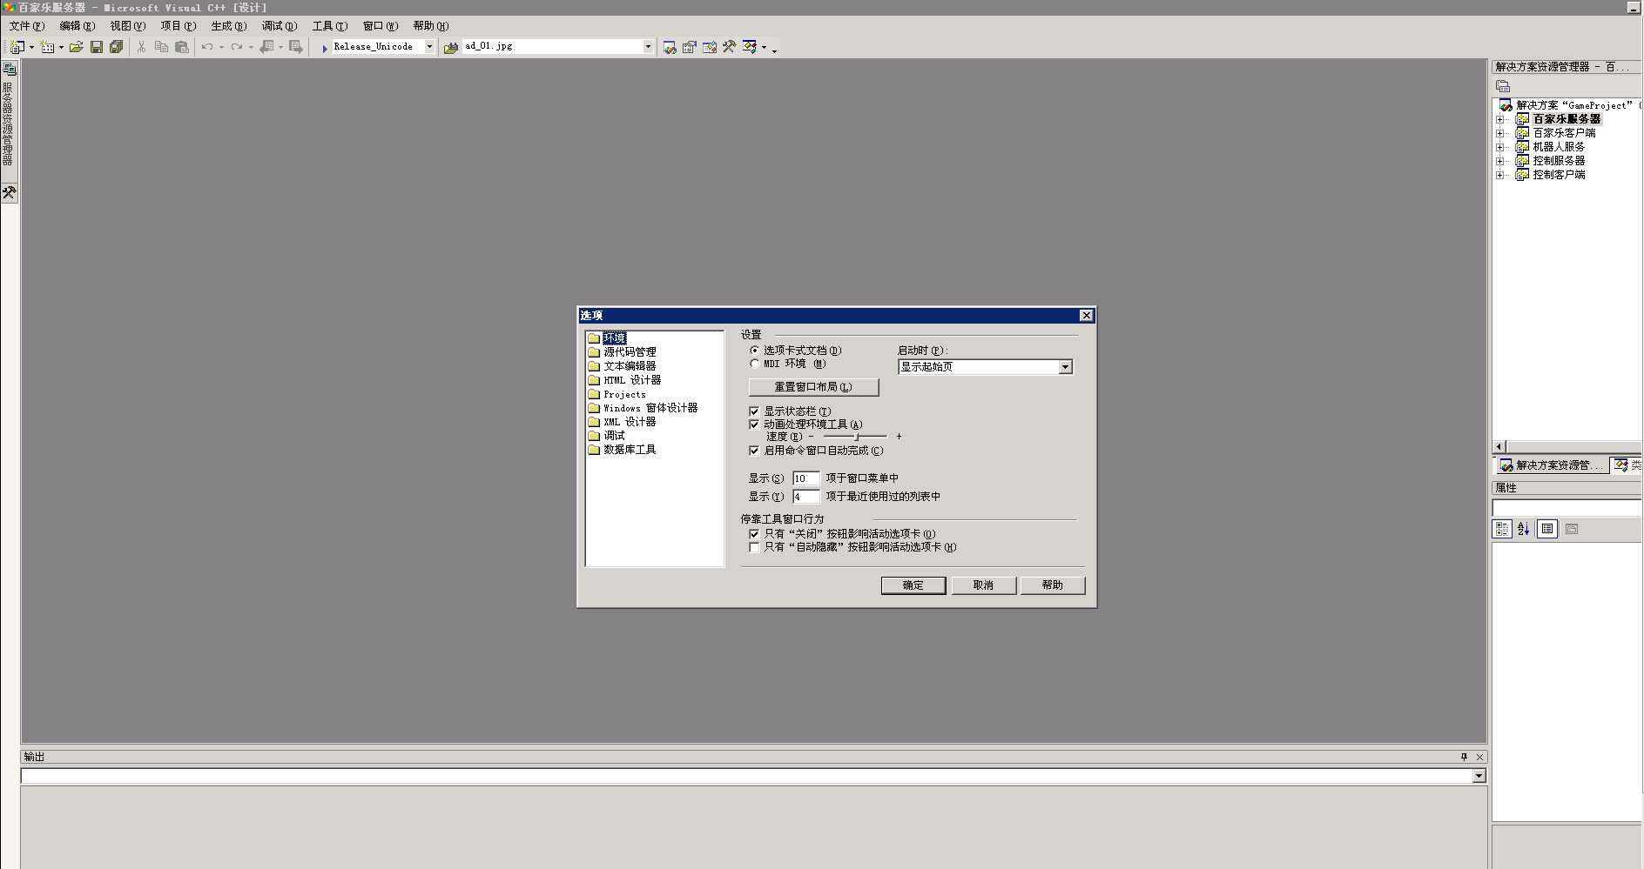The height and width of the screenshot is (869, 1644).
Task: Click the Add New Item toolbar icon
Action: point(47,47)
